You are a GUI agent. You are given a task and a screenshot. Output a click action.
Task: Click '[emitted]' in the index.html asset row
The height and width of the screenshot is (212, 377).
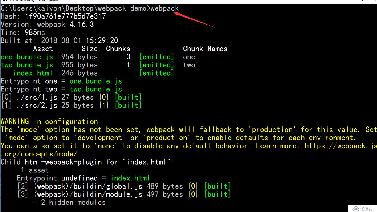click(x=157, y=73)
